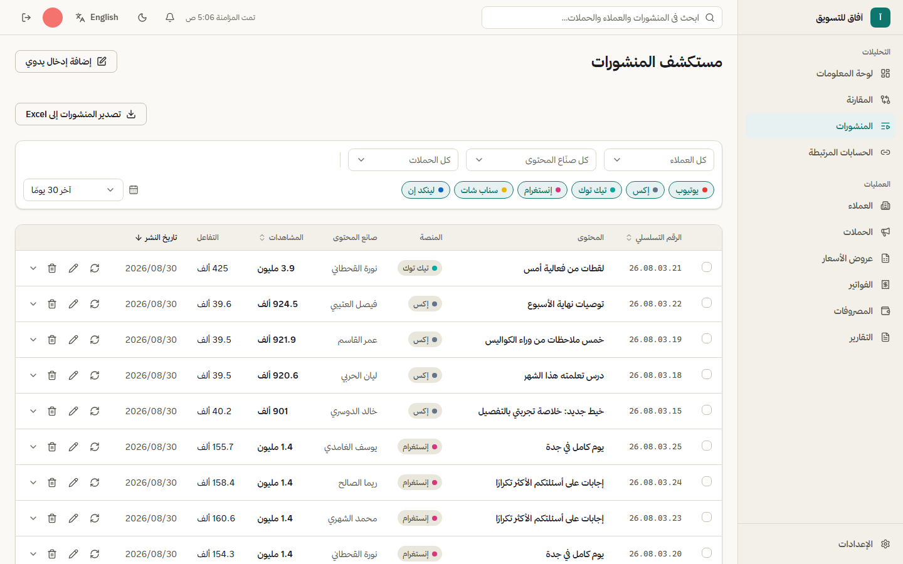Toggle the تيك توك platform filter chip
903x564 pixels.
pos(596,190)
